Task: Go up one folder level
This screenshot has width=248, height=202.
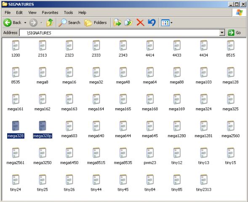Action: [50, 23]
